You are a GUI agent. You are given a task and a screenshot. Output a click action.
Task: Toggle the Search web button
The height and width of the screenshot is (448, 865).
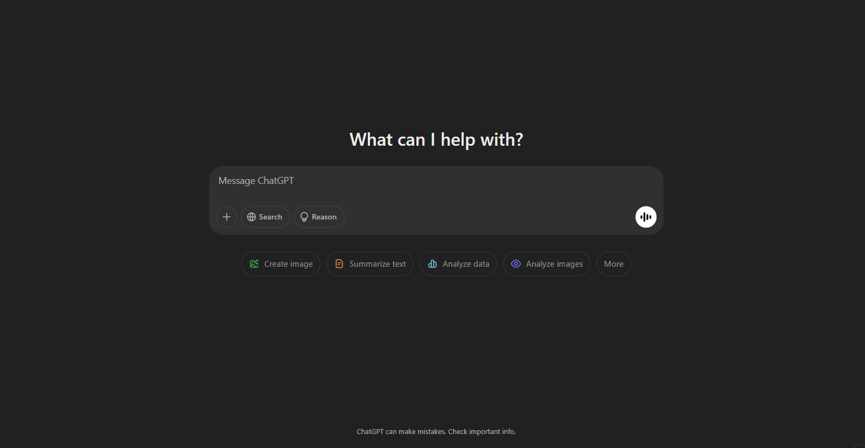click(x=265, y=217)
